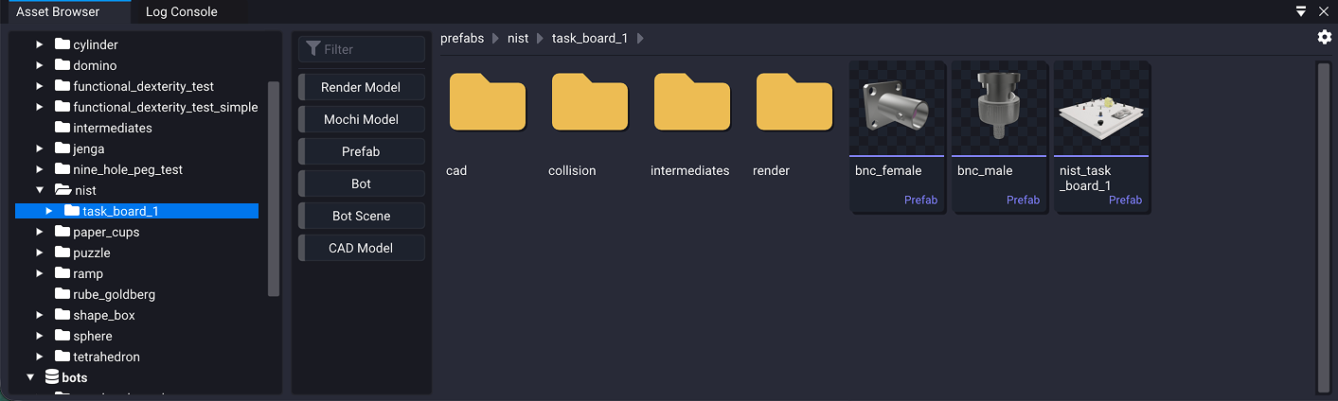Image resolution: width=1338 pixels, height=401 pixels.
Task: Click the nine_hole_peg_test folder icon
Action: 62,169
